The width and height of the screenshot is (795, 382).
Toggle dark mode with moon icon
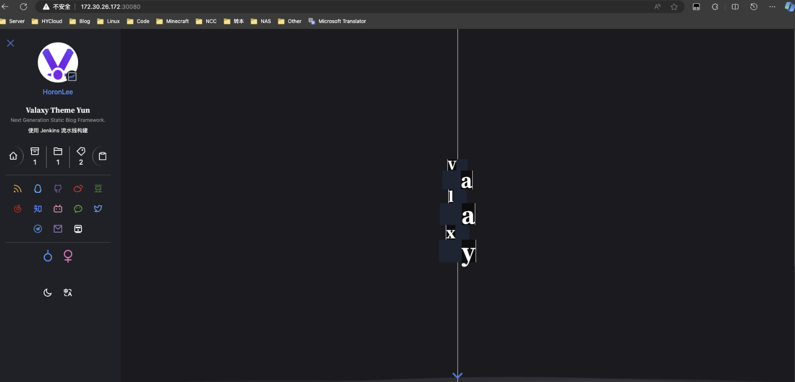[x=48, y=293]
